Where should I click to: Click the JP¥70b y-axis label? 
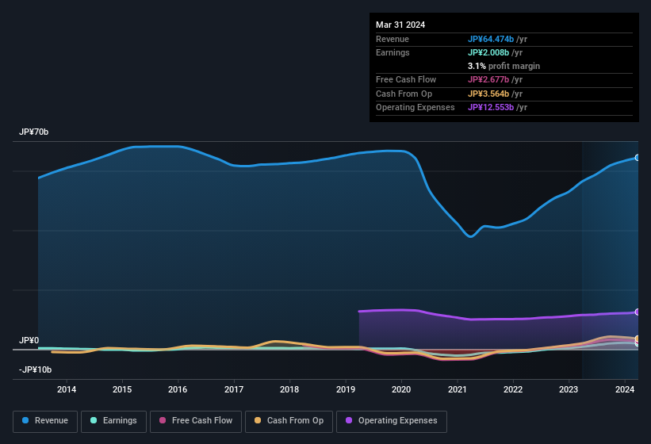pyautogui.click(x=34, y=132)
